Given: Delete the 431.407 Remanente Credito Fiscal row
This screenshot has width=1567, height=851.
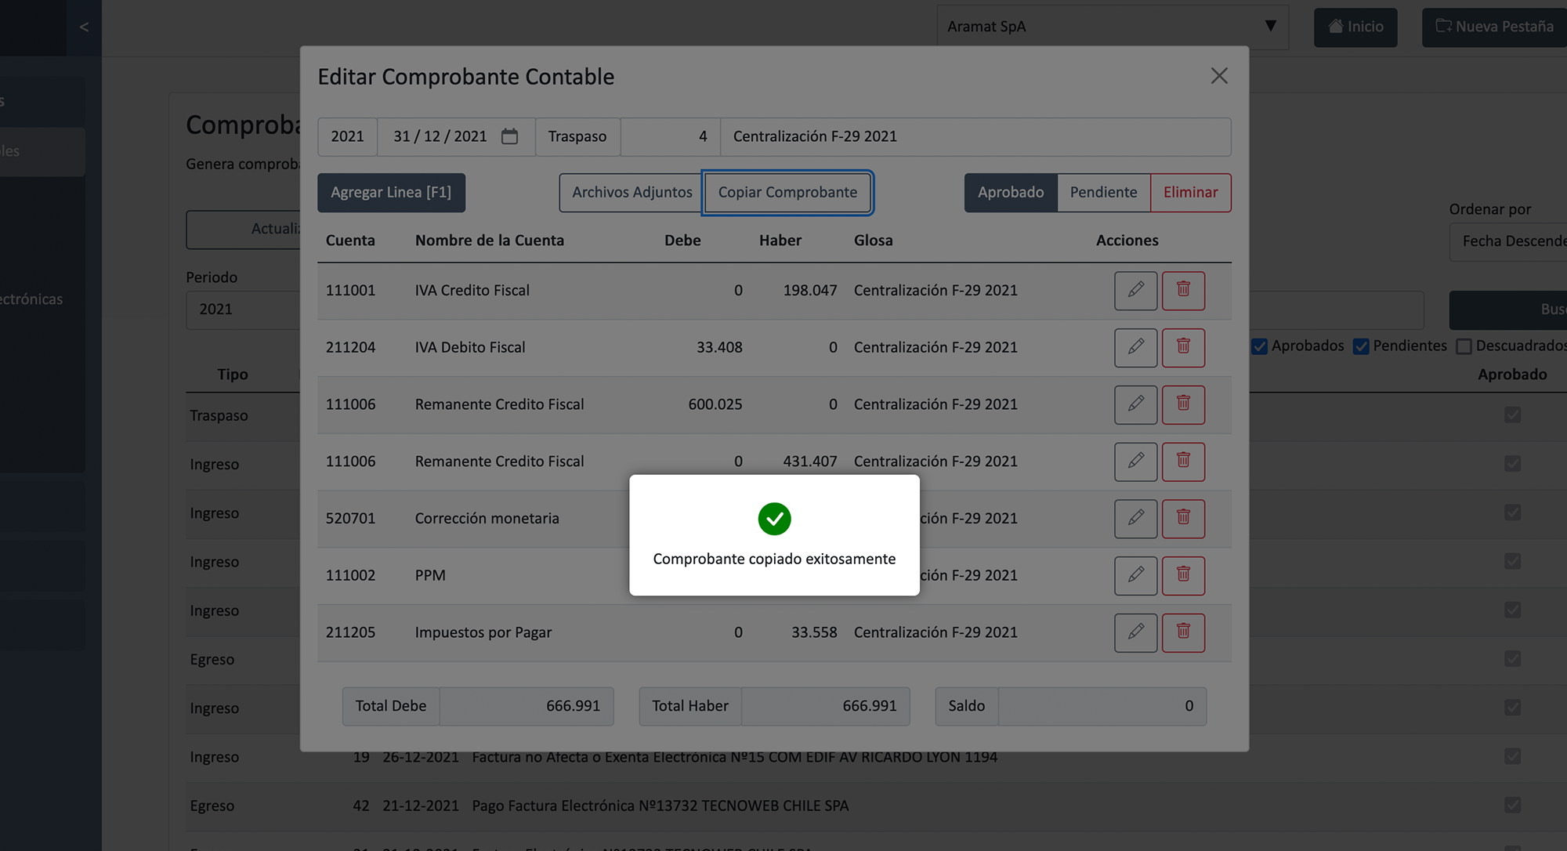Looking at the screenshot, I should [x=1183, y=462].
